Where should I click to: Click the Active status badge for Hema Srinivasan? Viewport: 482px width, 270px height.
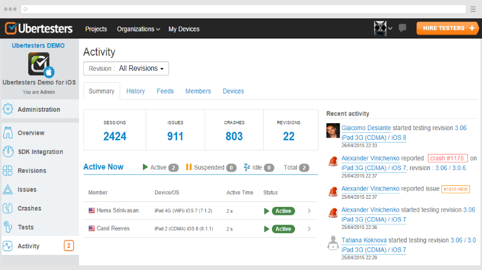(283, 211)
